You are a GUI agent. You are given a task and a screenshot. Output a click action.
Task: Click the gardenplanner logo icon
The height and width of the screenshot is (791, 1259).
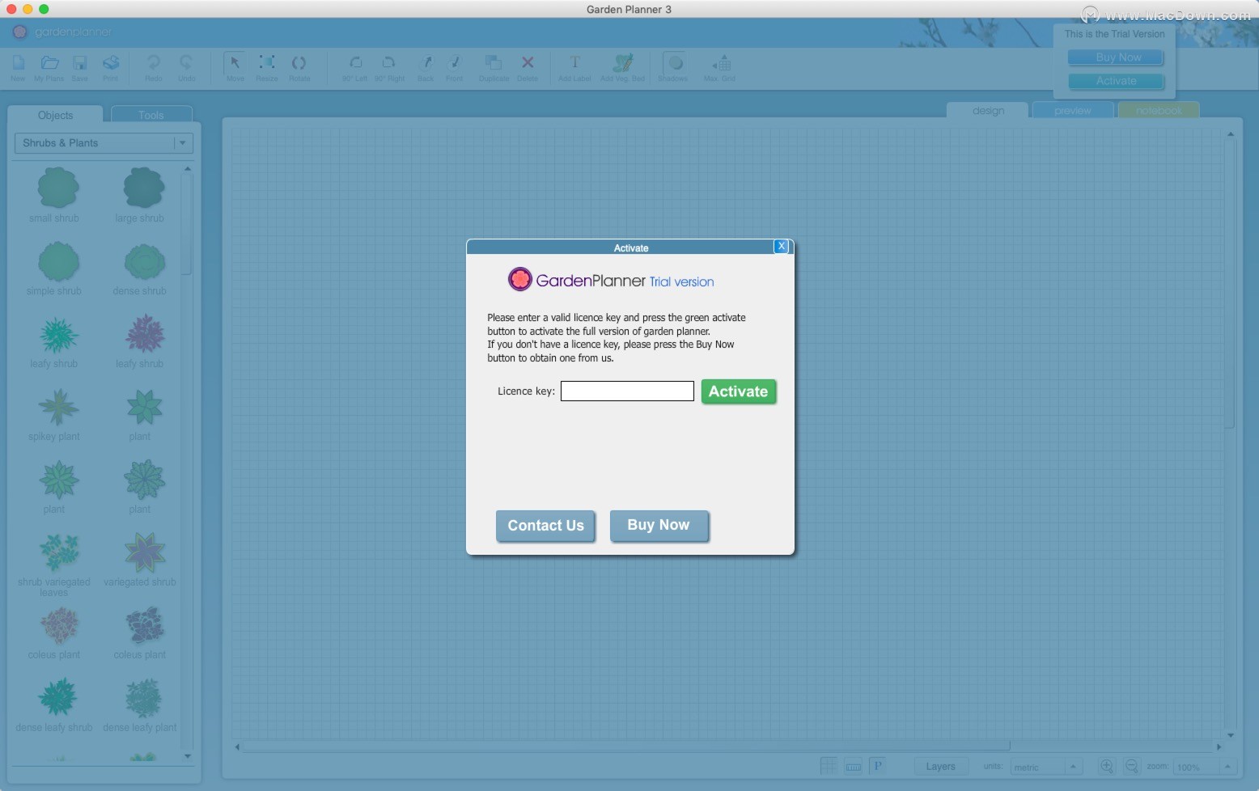[x=20, y=32]
